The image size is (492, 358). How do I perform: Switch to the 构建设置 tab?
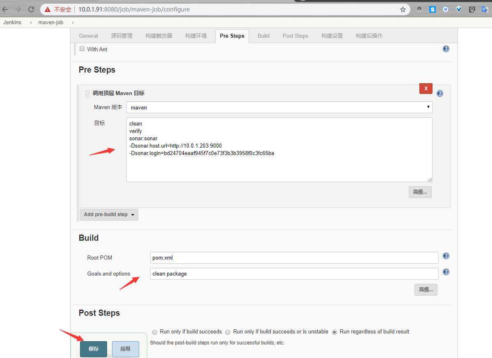coord(332,36)
